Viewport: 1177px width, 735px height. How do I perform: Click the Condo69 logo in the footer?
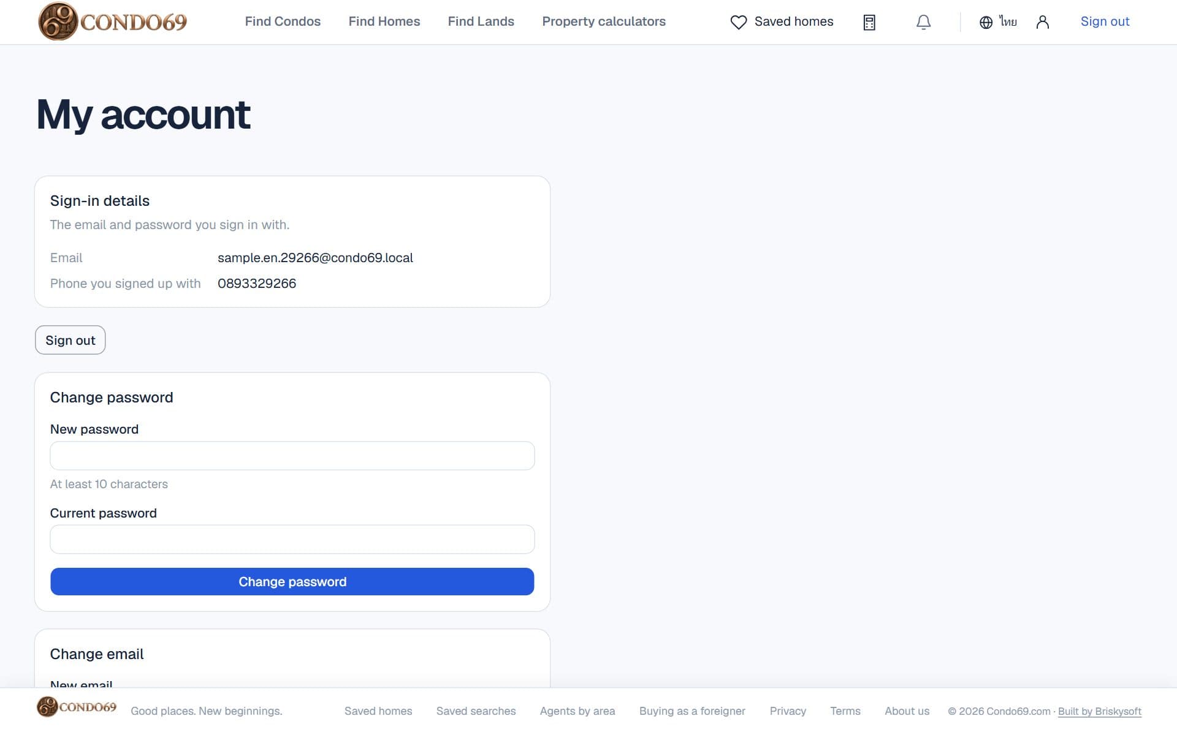[77, 707]
